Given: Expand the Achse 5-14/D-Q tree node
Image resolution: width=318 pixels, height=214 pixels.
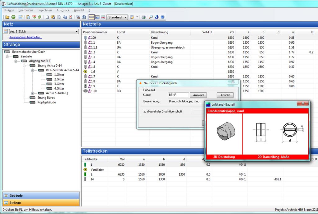Looking at the screenshot, I should pos(32,93).
